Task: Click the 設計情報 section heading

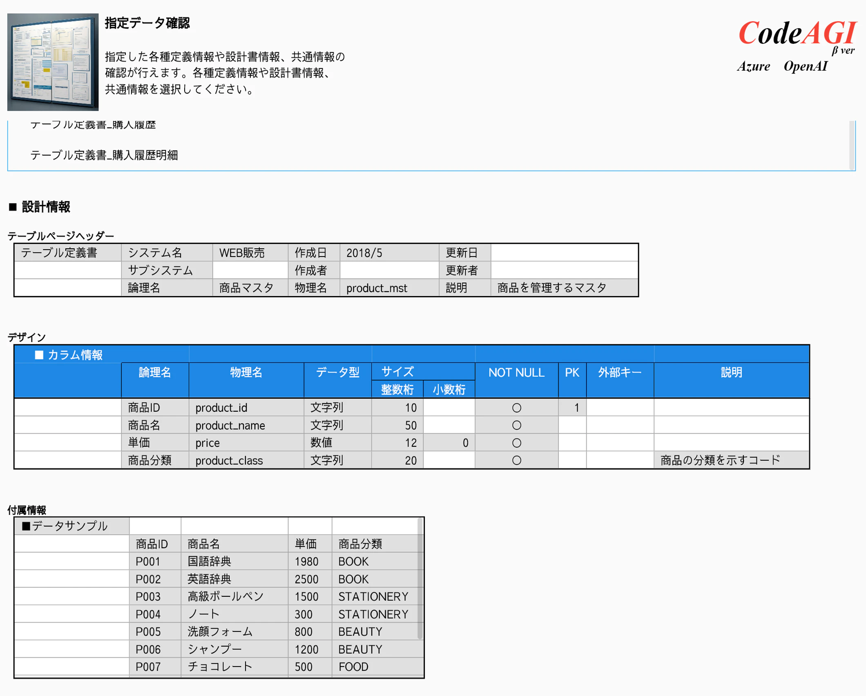Action: tap(40, 207)
